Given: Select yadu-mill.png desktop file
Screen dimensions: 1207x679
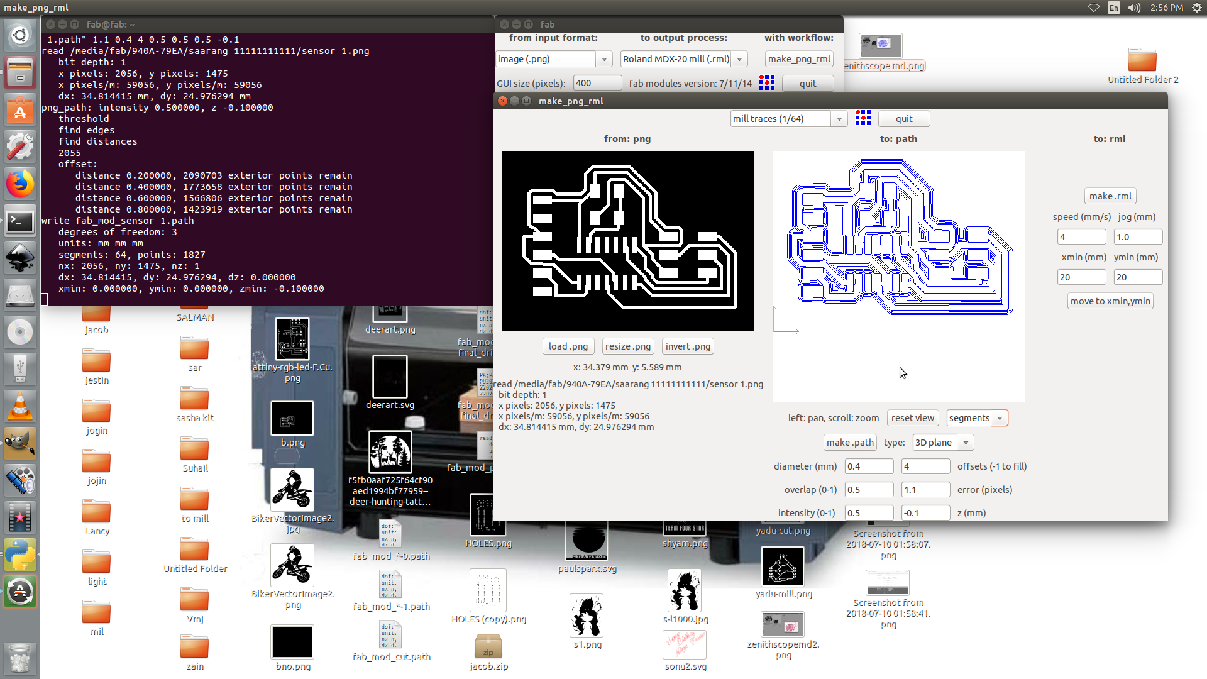Looking at the screenshot, I should (x=783, y=572).
